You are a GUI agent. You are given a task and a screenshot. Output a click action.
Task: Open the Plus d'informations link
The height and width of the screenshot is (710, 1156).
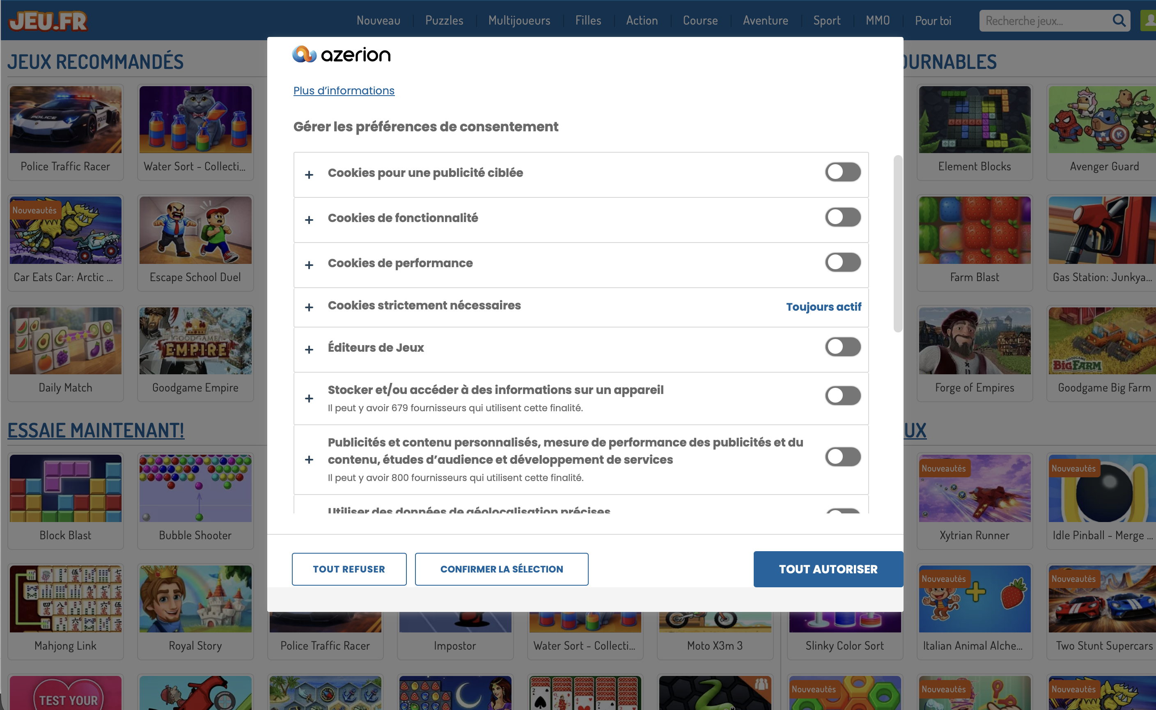pyautogui.click(x=344, y=91)
